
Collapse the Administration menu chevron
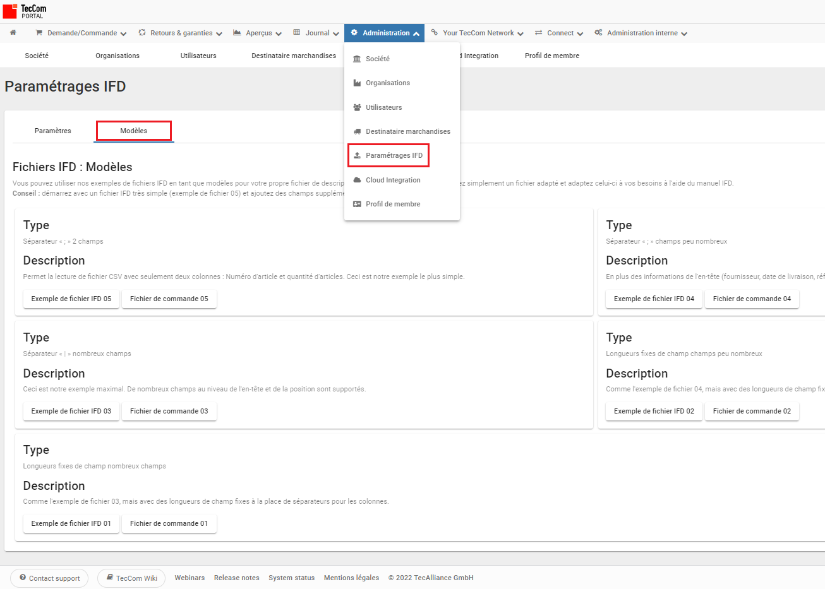click(x=416, y=33)
